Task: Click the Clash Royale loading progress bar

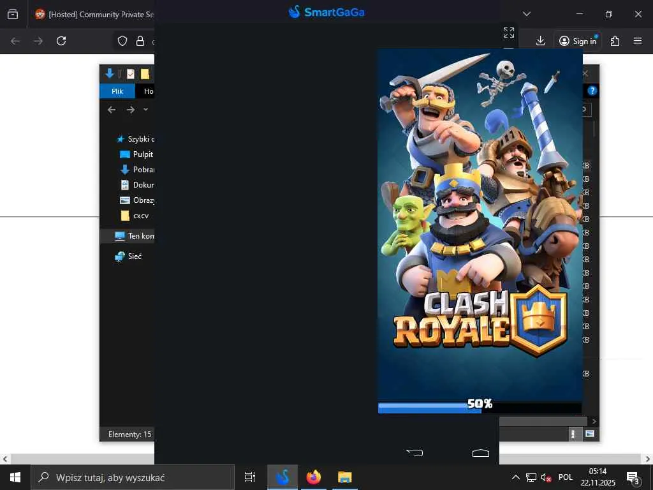Action: (x=480, y=408)
